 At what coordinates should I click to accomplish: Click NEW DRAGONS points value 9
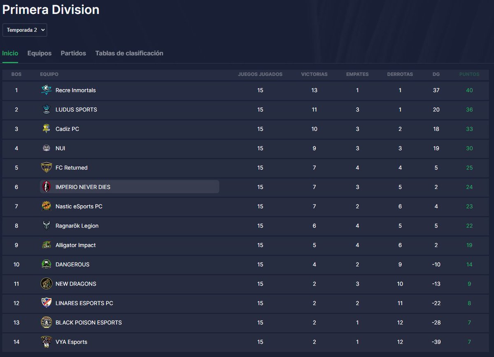tap(469, 283)
